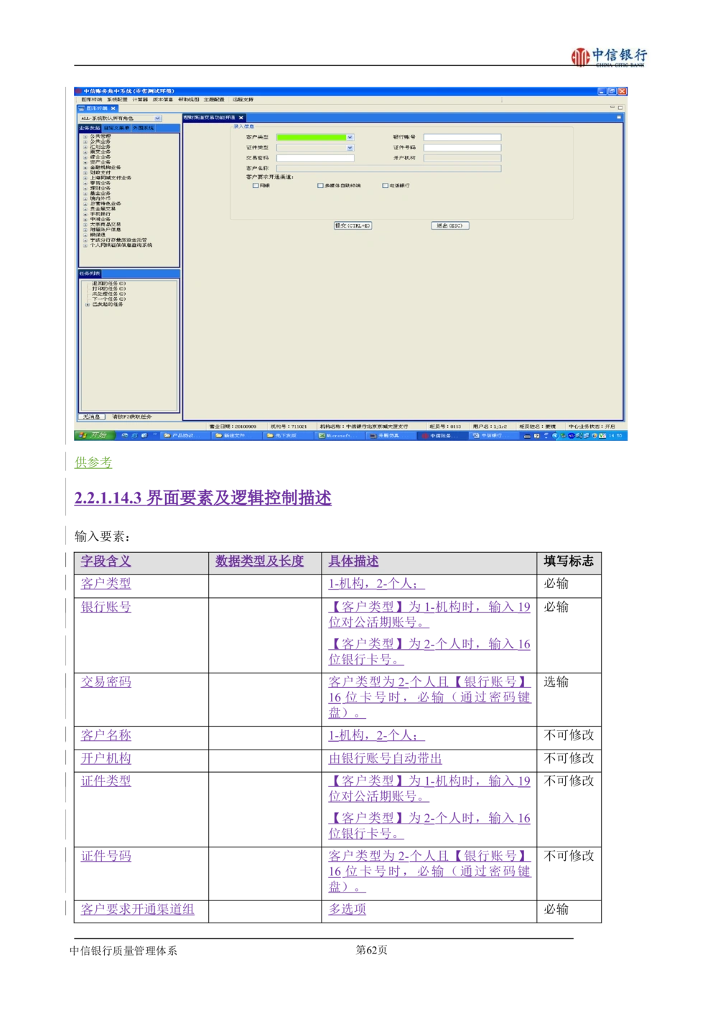Screen dimensions: 718x1016
Task: Enable the 网银 channel checkbox
Action: click(x=256, y=186)
